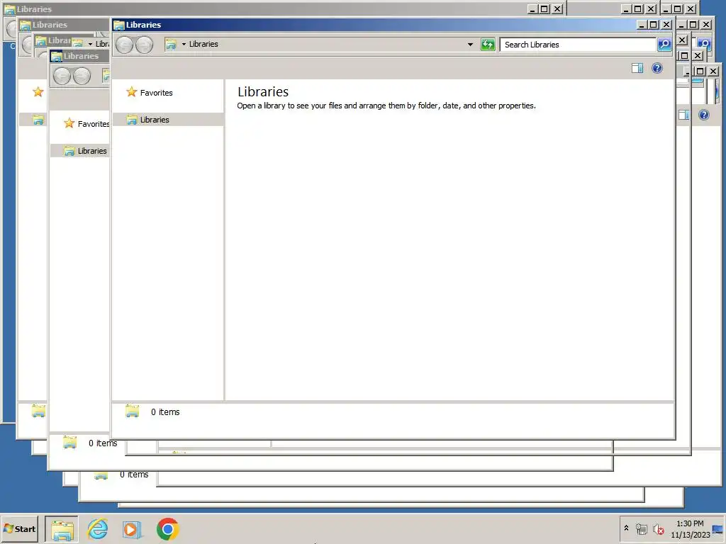Show the preview pane in the front window
Screen dimensions: 726x544
point(637,69)
